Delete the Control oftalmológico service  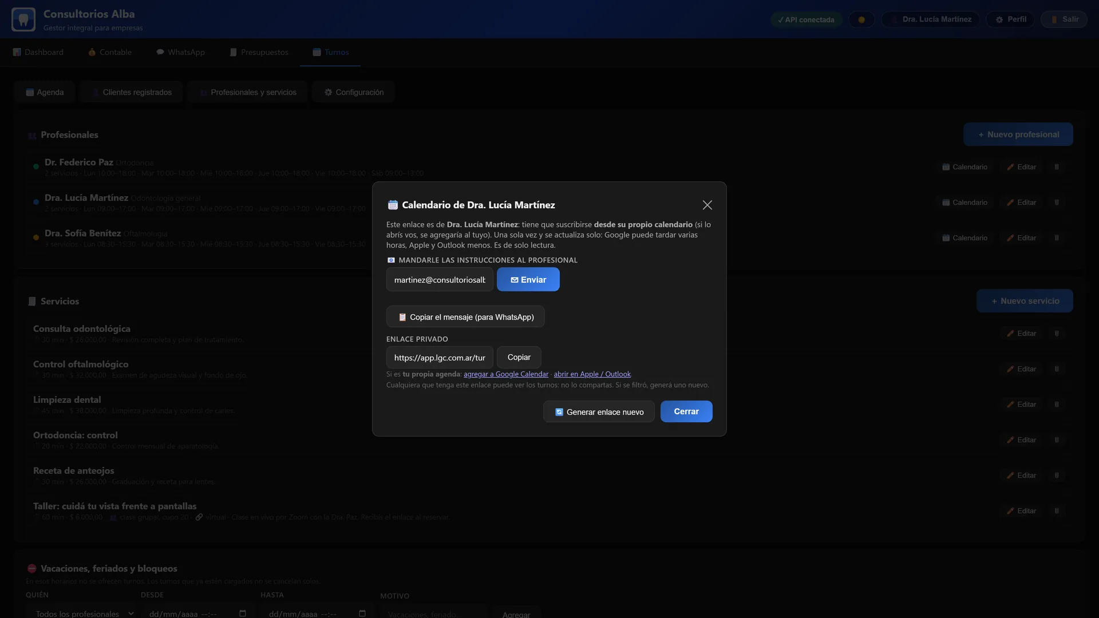1057,369
